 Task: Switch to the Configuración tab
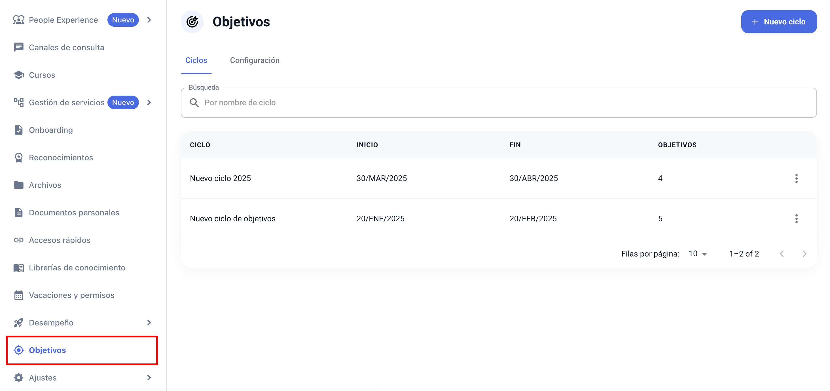coord(255,60)
